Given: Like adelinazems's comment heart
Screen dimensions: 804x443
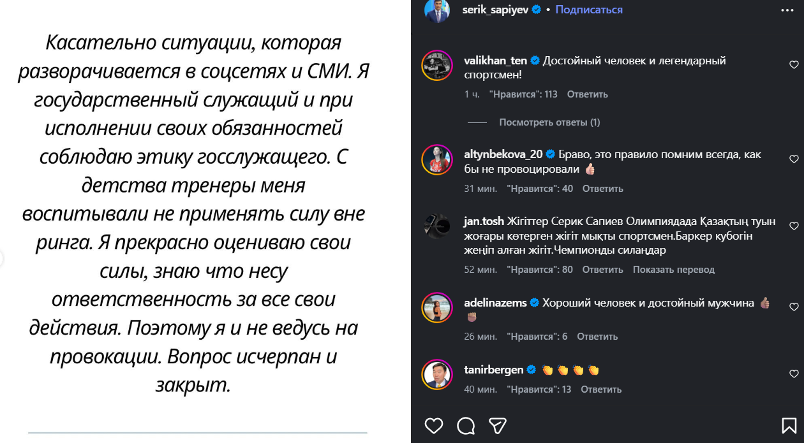Looking at the screenshot, I should coord(794,307).
